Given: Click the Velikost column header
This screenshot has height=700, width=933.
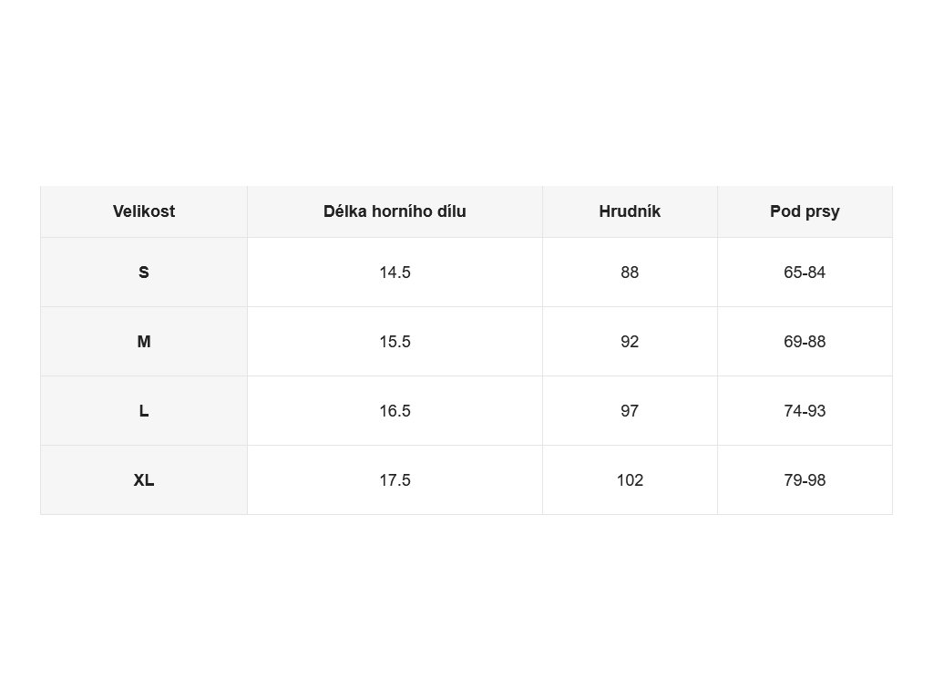Looking at the screenshot, I should [x=144, y=211].
